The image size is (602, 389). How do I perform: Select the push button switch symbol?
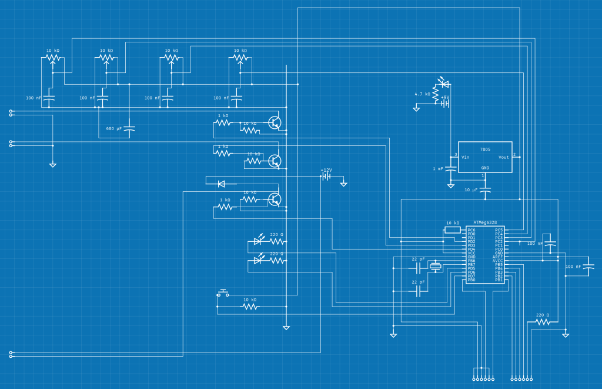point(223,293)
